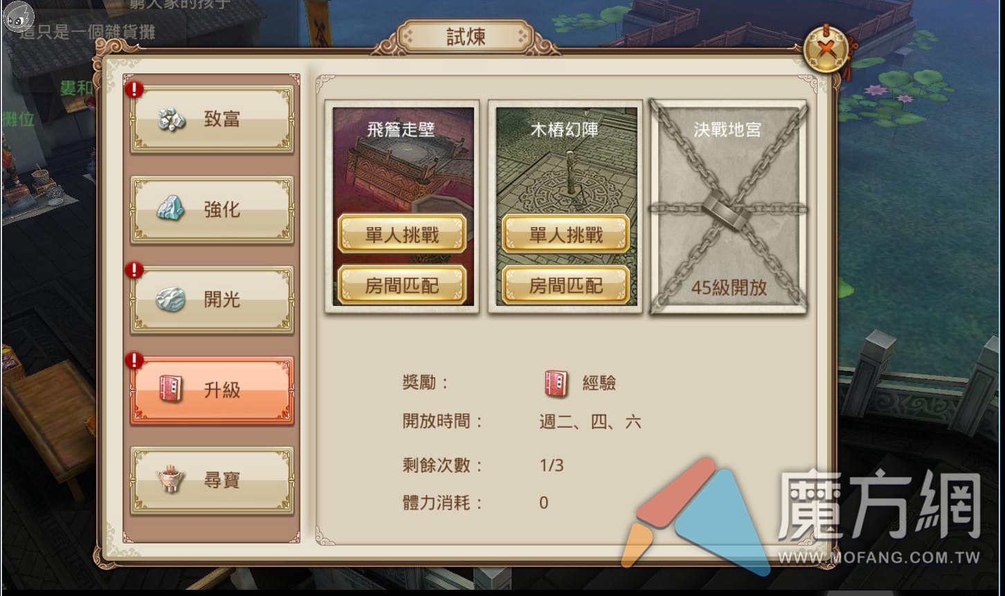The image size is (1005, 596).
Task: Click the incense burner icon beside 尋寶
Action: [x=170, y=480]
